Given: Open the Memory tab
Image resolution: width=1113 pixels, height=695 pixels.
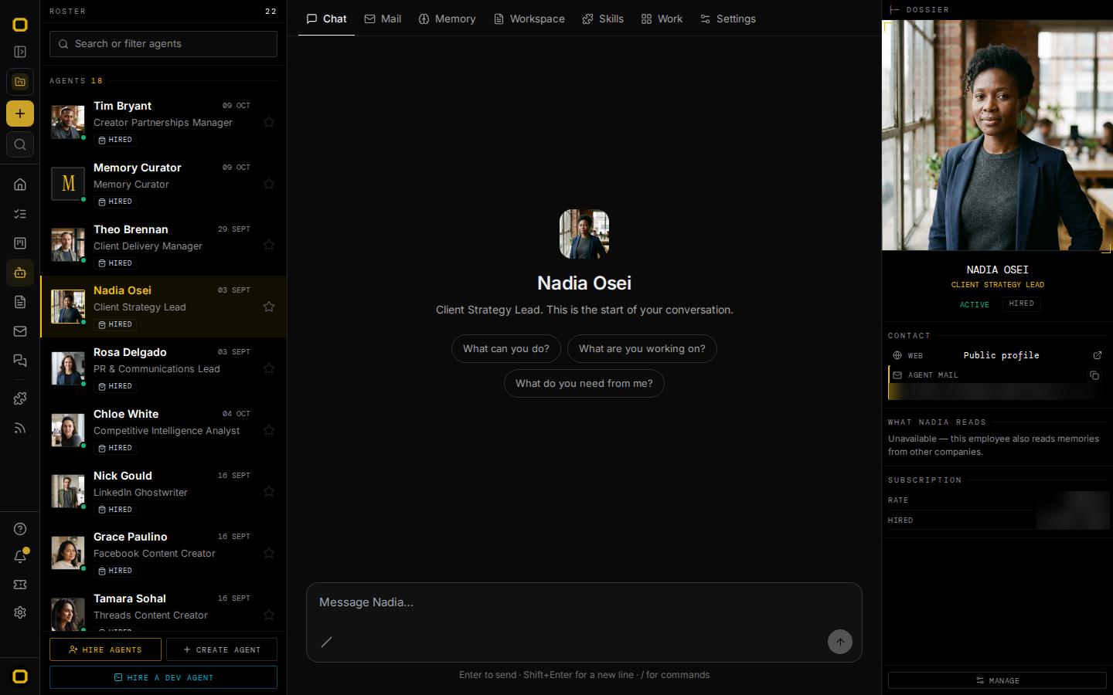Looking at the screenshot, I should tap(447, 19).
